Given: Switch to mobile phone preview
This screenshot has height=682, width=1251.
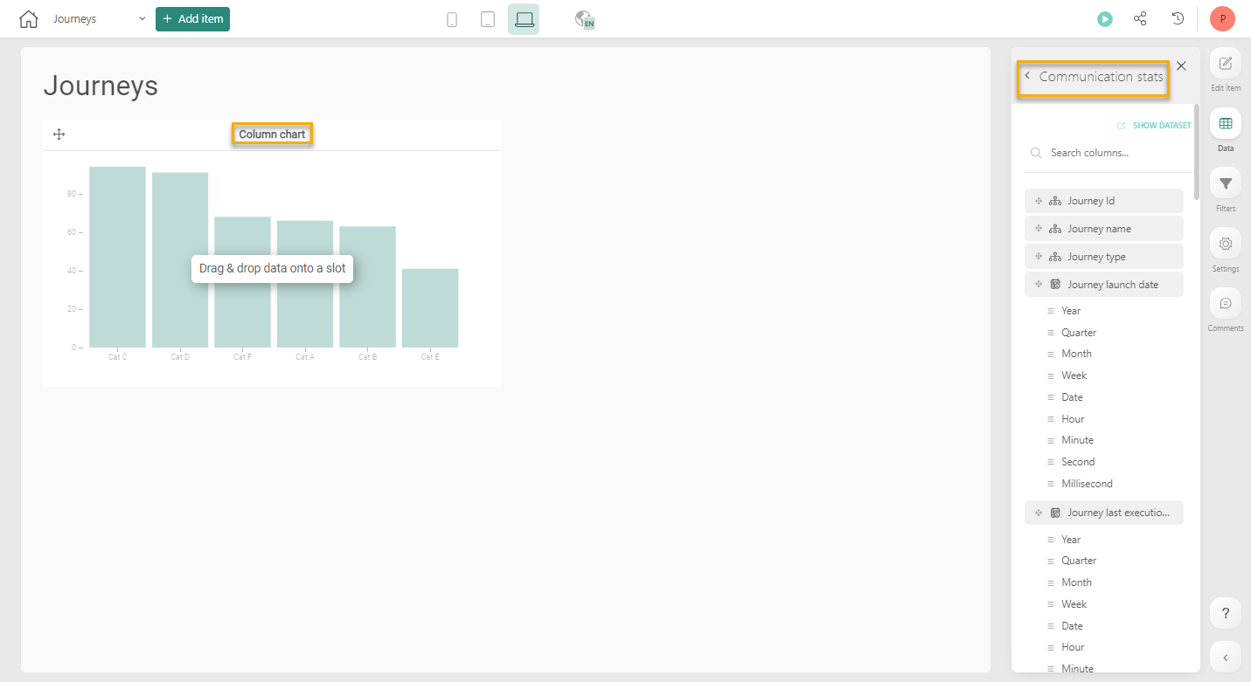Looking at the screenshot, I should (452, 19).
